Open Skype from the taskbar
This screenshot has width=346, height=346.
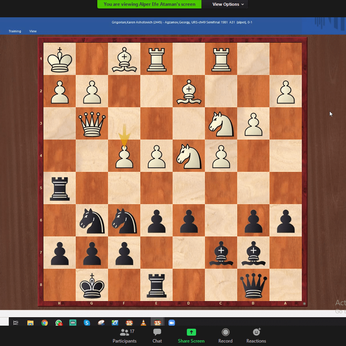coord(87,323)
